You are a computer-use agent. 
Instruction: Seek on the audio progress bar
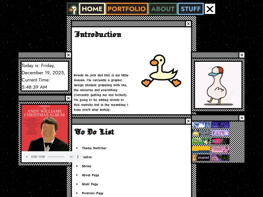pyautogui.click(x=56, y=157)
